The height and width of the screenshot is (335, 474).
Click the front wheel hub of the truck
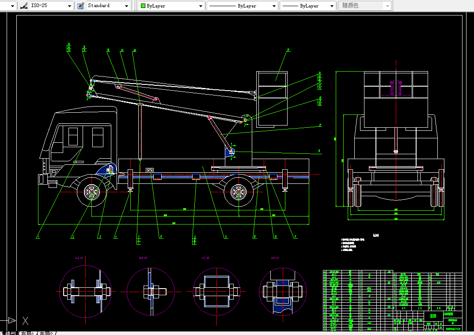click(92, 192)
